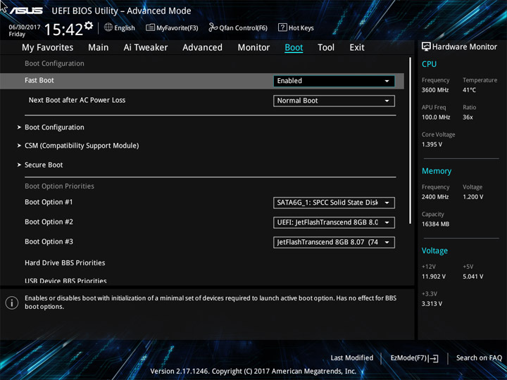Click the globe language icon

point(108,27)
